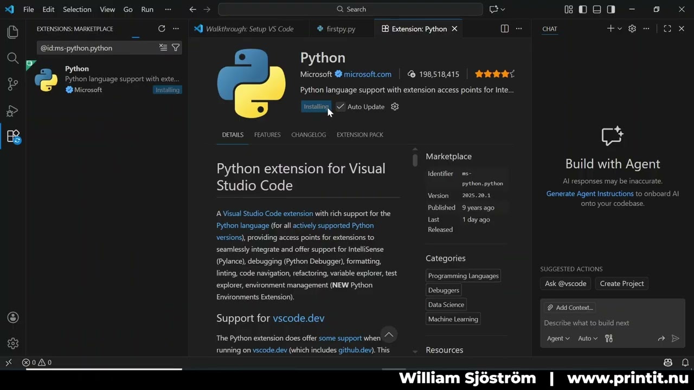Open the vscode.dev link
The height and width of the screenshot is (390, 694).
coord(299,318)
